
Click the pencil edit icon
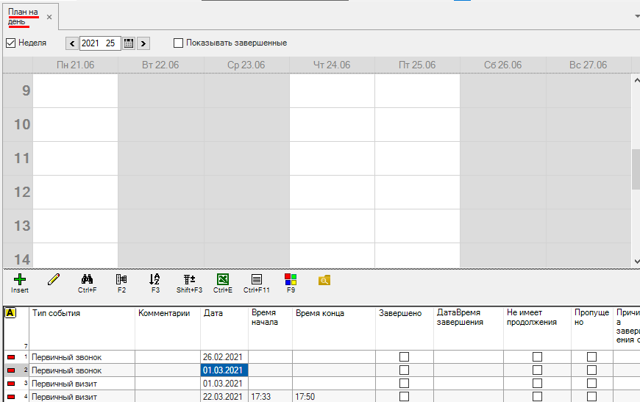tap(53, 279)
